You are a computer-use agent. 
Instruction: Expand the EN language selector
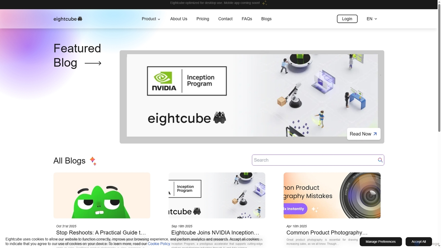point(372,19)
